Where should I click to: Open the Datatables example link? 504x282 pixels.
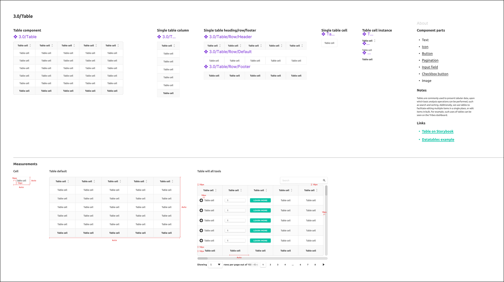[x=438, y=140]
